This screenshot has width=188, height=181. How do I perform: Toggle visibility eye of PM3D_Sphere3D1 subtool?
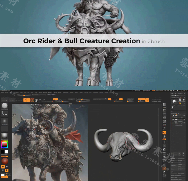tap(184, 115)
